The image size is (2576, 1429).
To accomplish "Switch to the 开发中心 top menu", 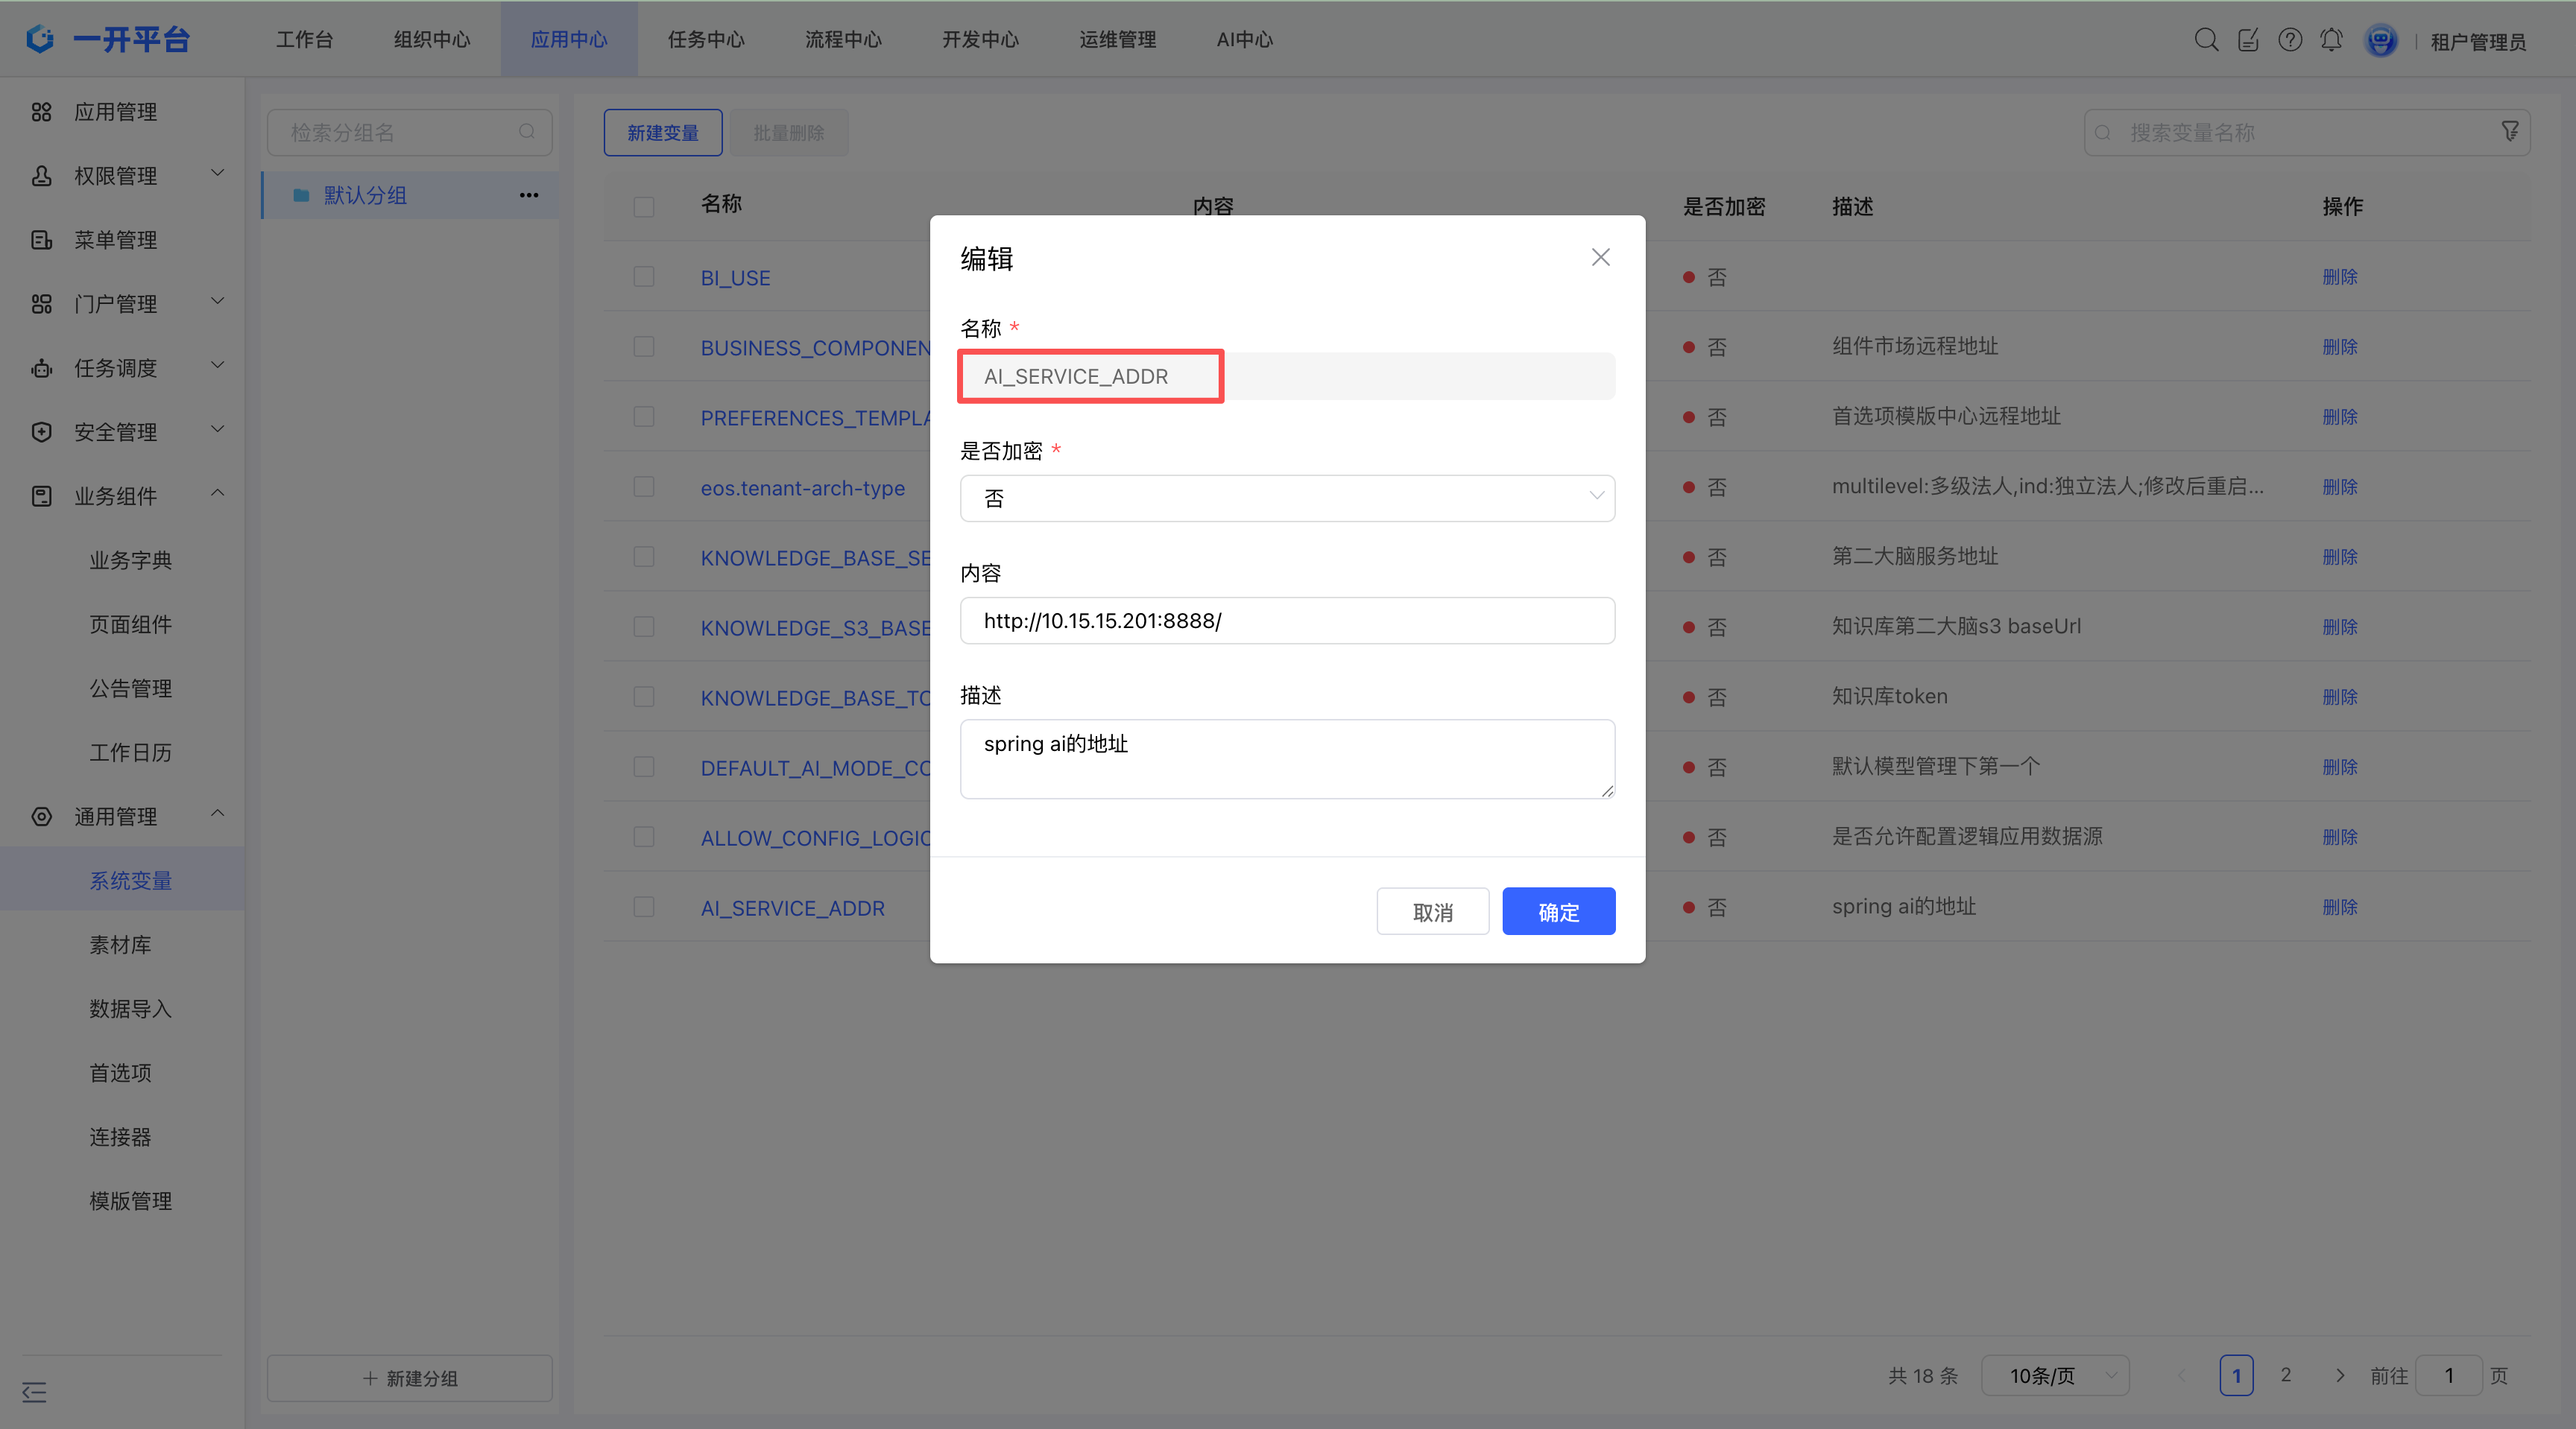I will click(x=980, y=40).
